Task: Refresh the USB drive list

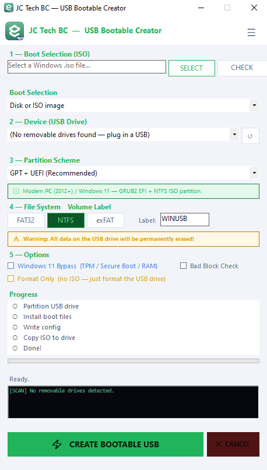Action: click(250, 136)
